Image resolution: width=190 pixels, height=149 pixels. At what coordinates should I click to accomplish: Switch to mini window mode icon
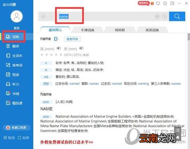click(172, 3)
